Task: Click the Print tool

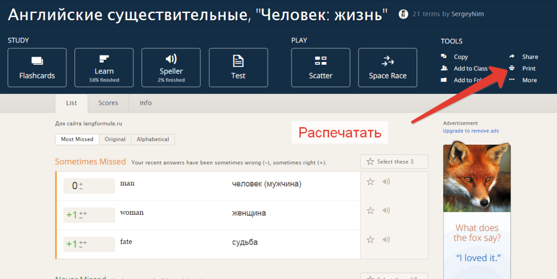Action: [x=528, y=69]
